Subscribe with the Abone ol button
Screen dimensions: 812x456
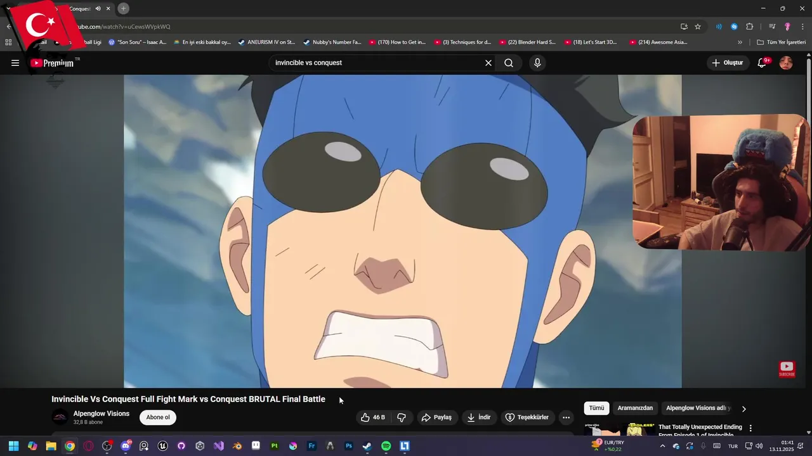pos(158,417)
